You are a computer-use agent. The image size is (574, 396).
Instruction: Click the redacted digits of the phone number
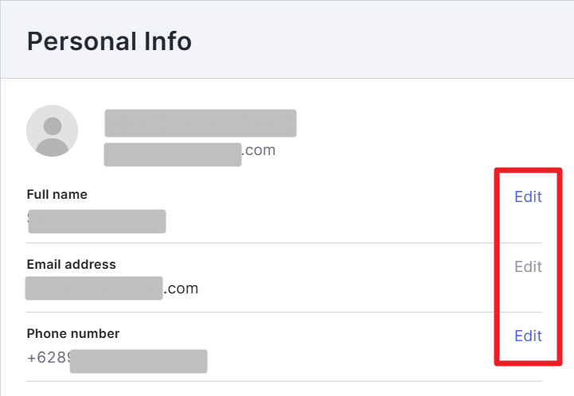(x=138, y=361)
